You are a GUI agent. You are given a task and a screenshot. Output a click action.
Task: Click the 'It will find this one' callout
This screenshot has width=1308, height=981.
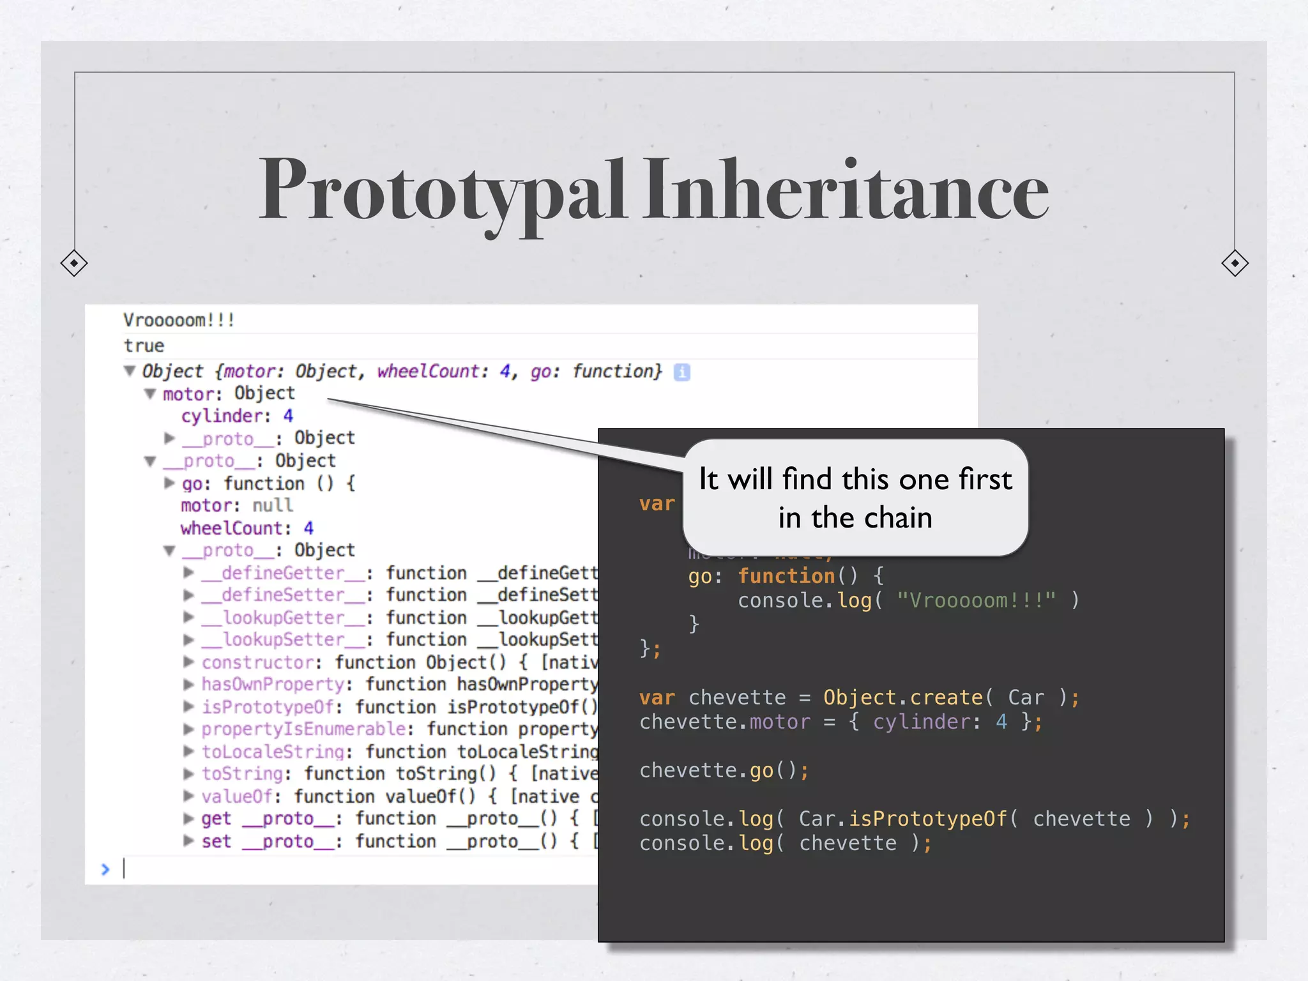point(855,498)
